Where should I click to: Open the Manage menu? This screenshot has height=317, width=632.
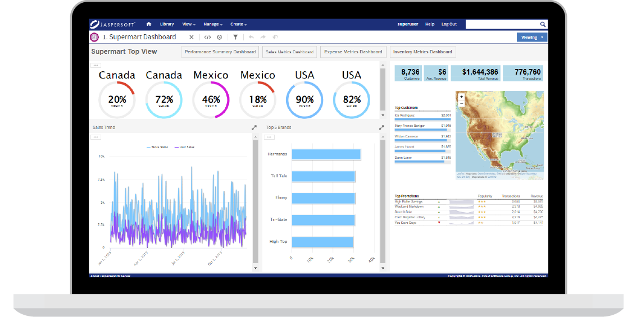coord(213,24)
